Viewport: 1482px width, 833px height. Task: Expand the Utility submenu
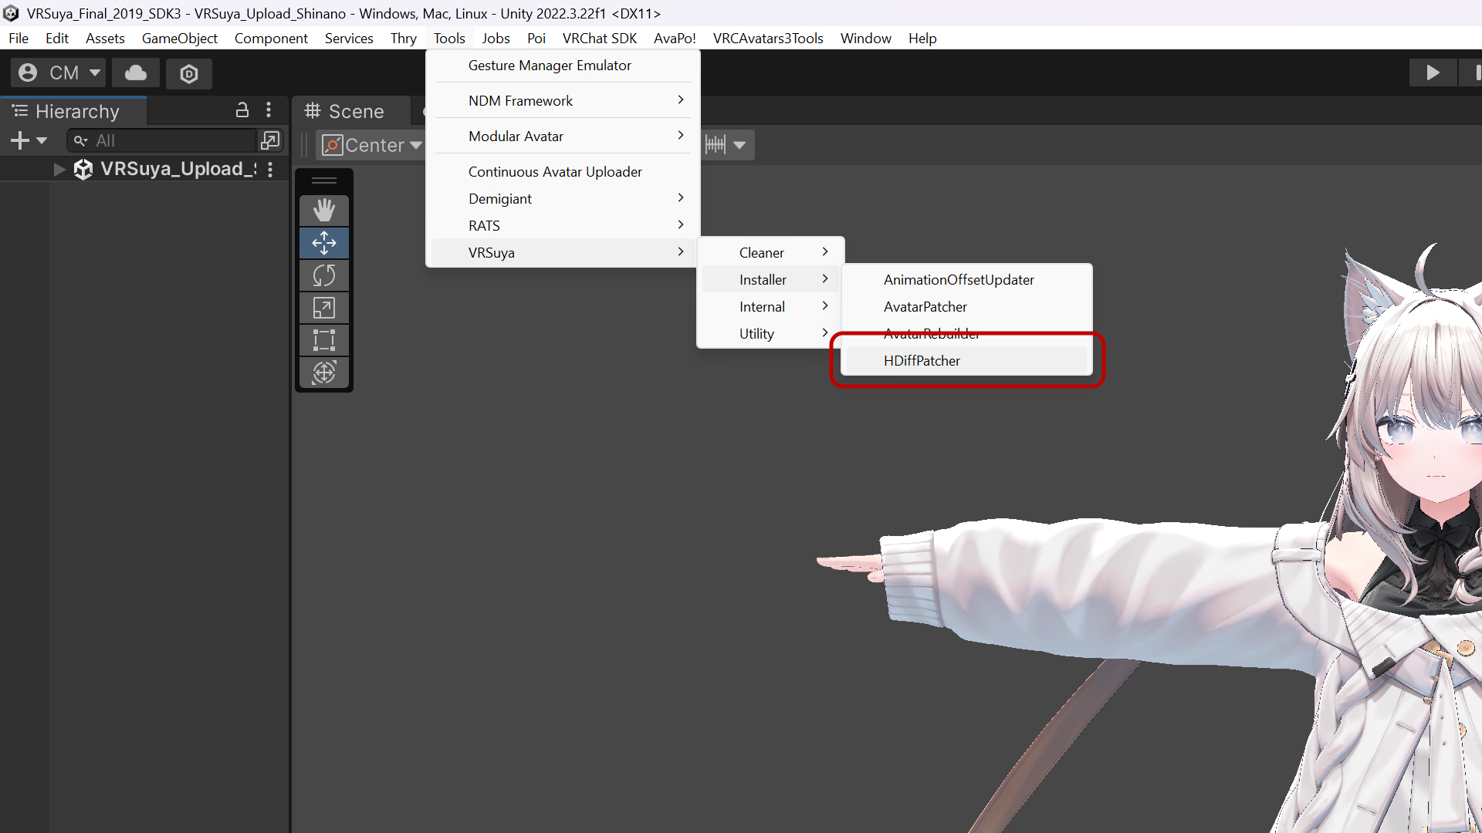coord(770,334)
